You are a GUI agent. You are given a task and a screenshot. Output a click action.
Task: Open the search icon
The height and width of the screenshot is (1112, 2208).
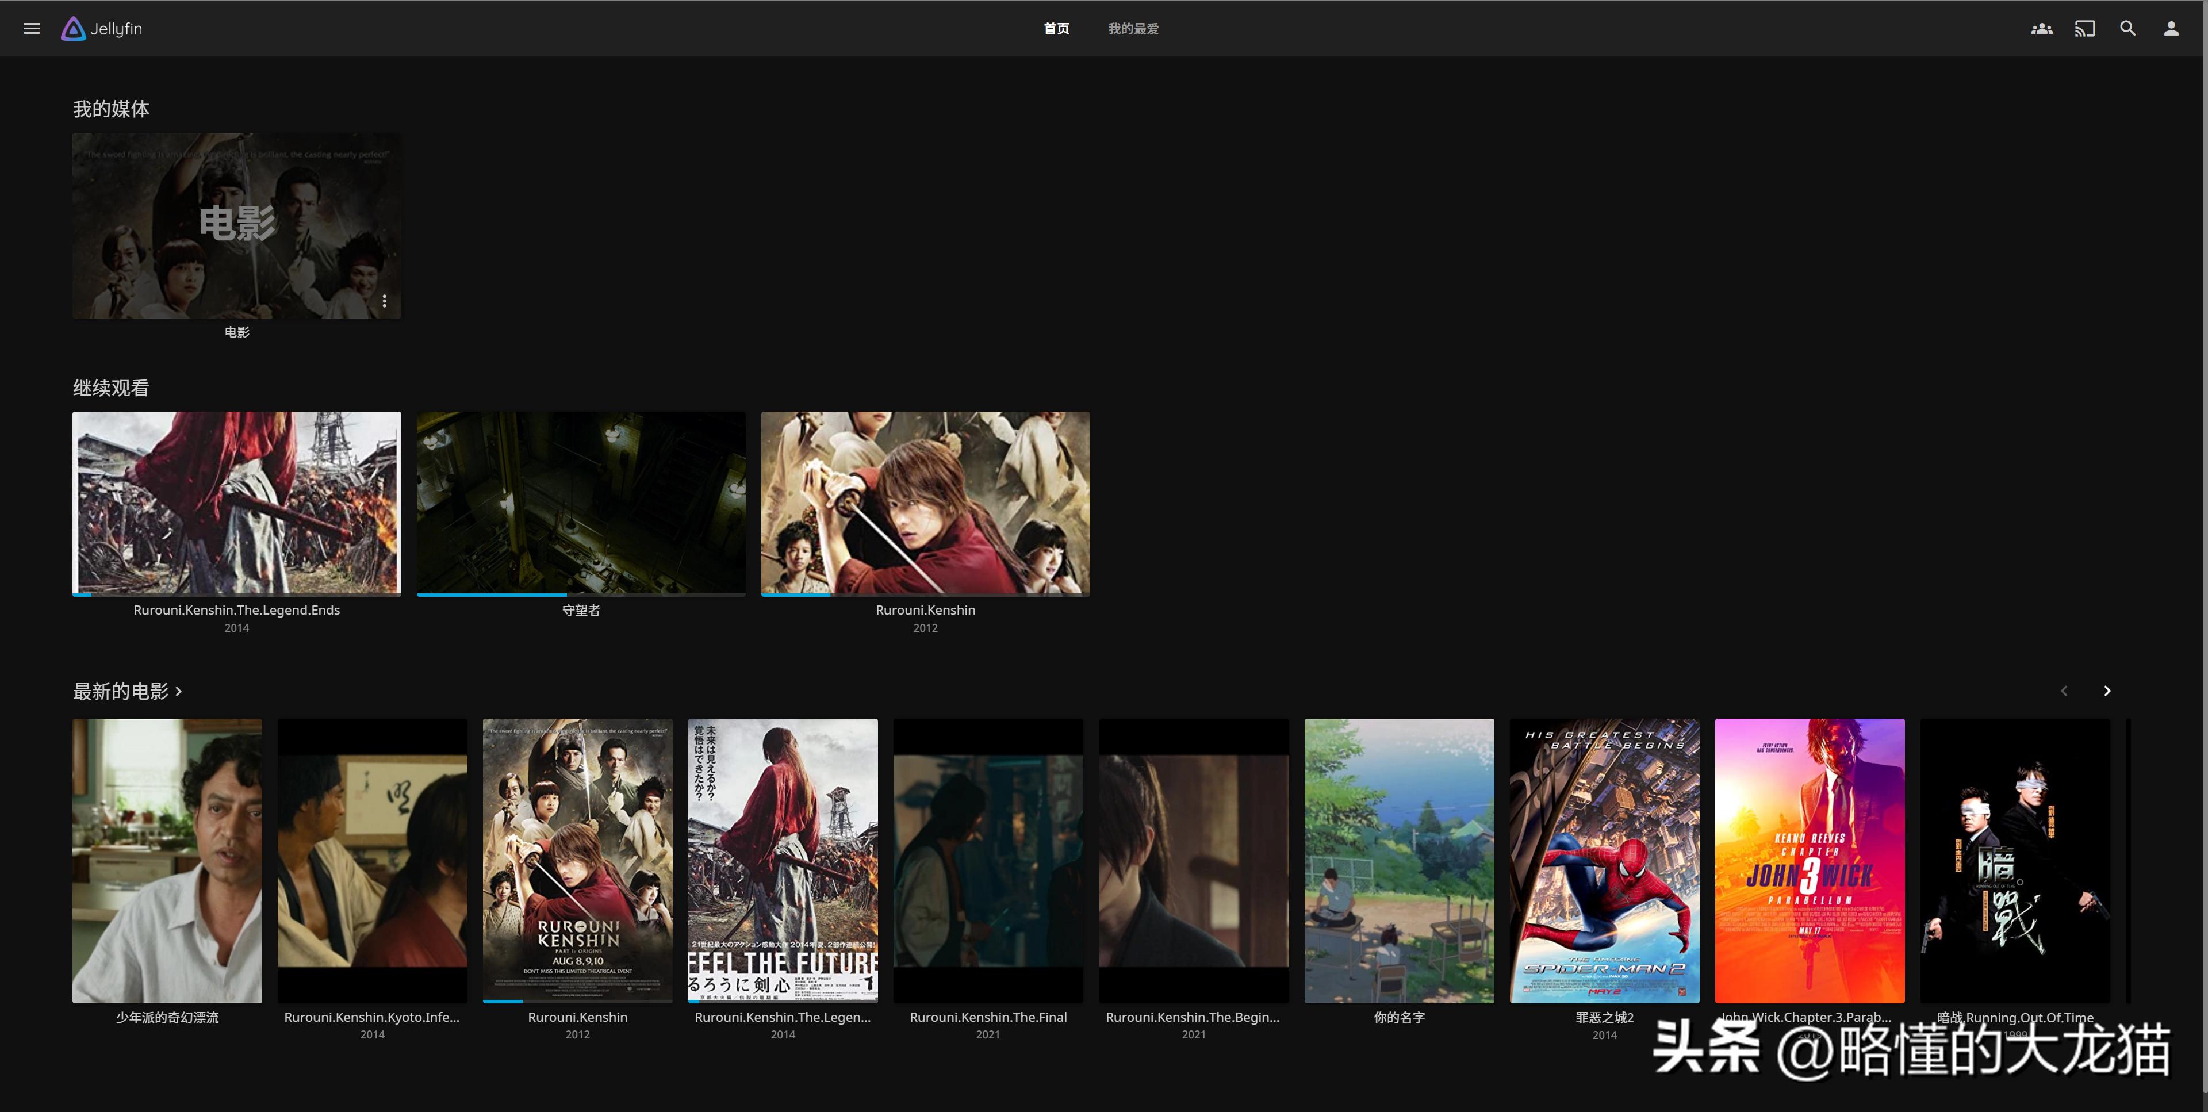click(x=2127, y=28)
